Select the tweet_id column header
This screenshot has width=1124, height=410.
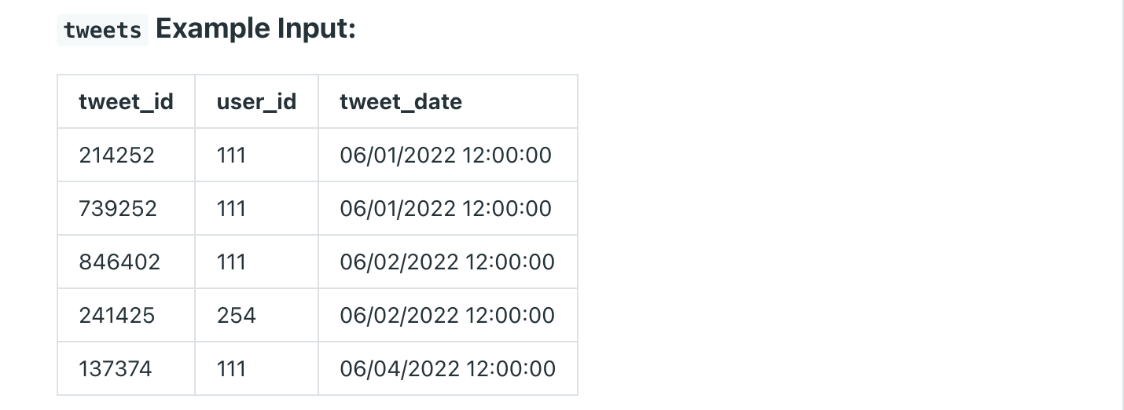(x=126, y=101)
